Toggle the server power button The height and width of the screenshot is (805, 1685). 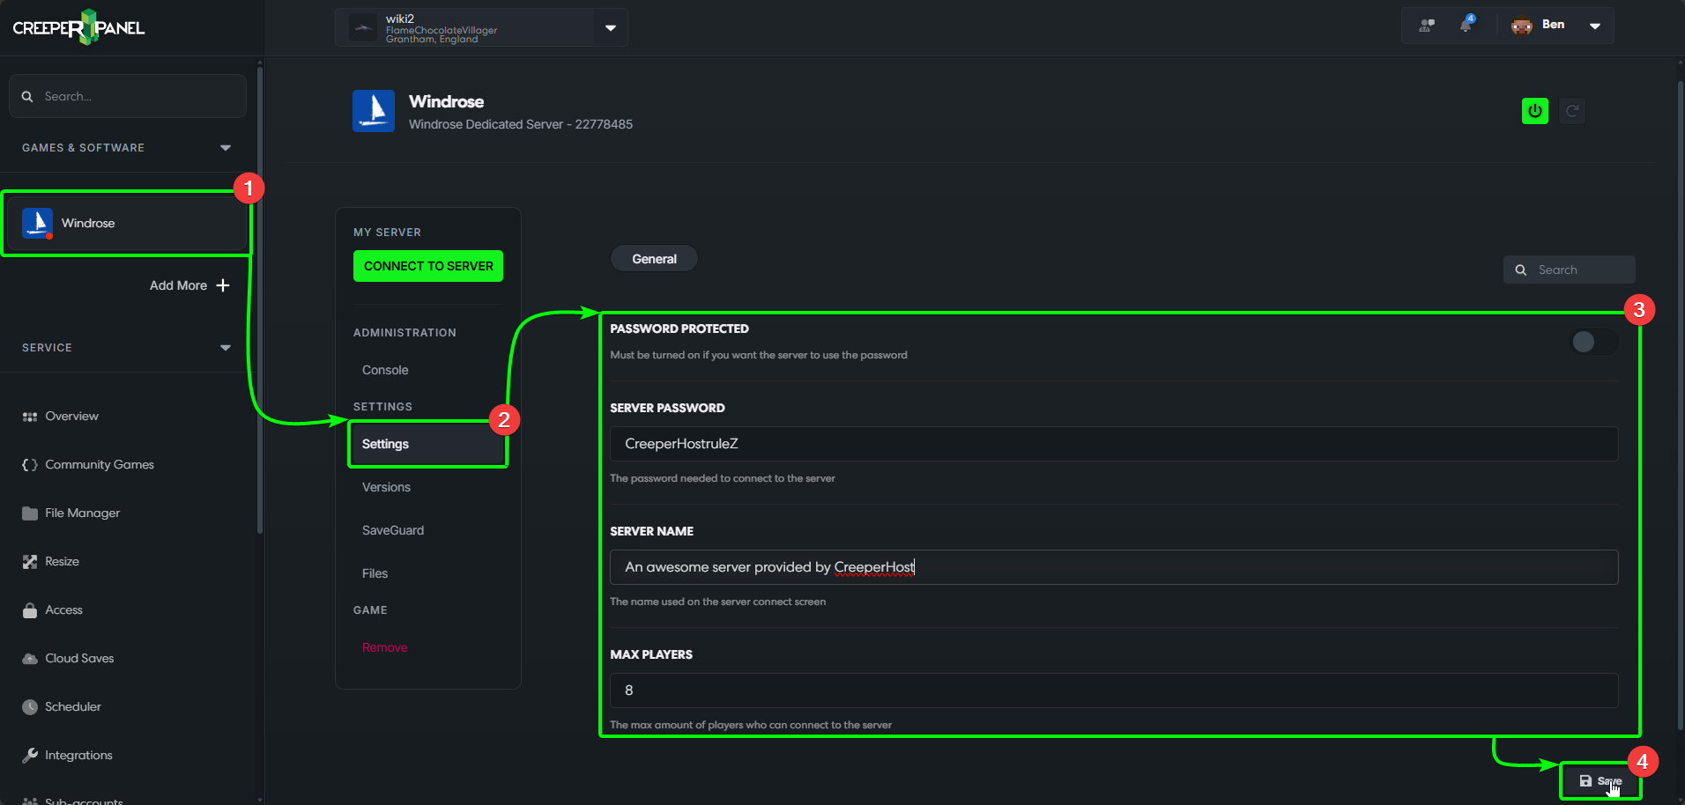(1534, 111)
